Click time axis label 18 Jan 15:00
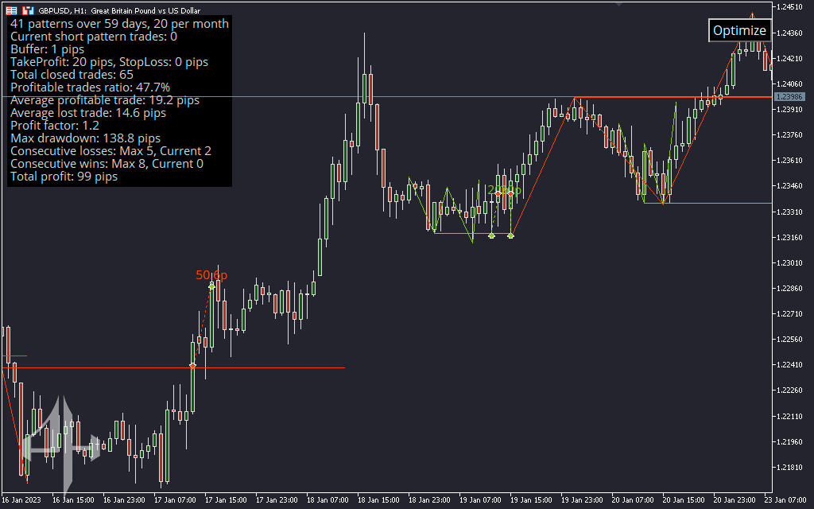Image resolution: width=814 pixels, height=509 pixels. pos(378,500)
